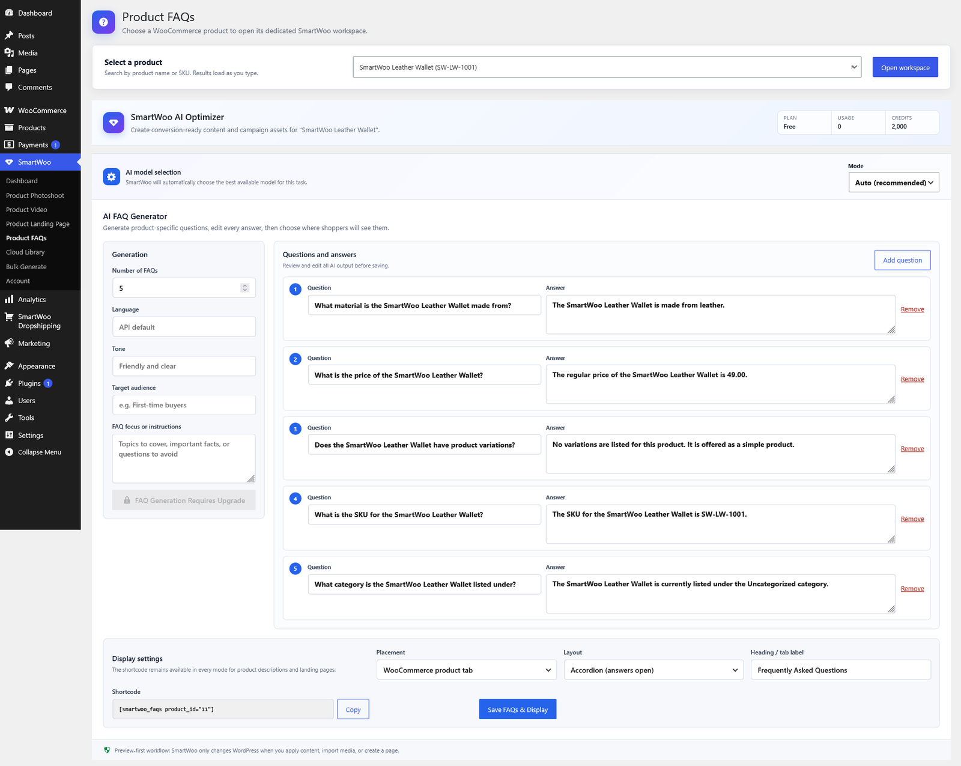
Task: Click the Number of FAQs stepper arrows
Action: tap(245, 288)
